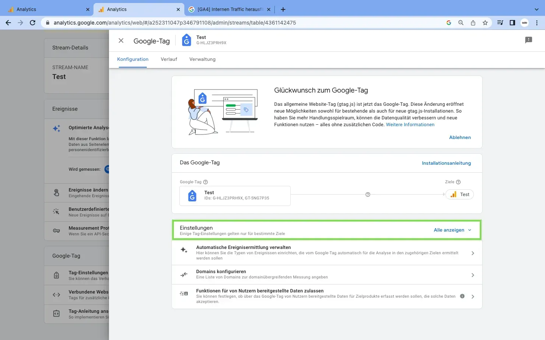The image size is (545, 340).
Task: Select the Test tag card with IDs
Action: click(235, 196)
